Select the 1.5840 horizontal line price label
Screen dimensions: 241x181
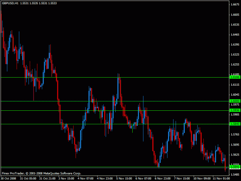(235, 124)
